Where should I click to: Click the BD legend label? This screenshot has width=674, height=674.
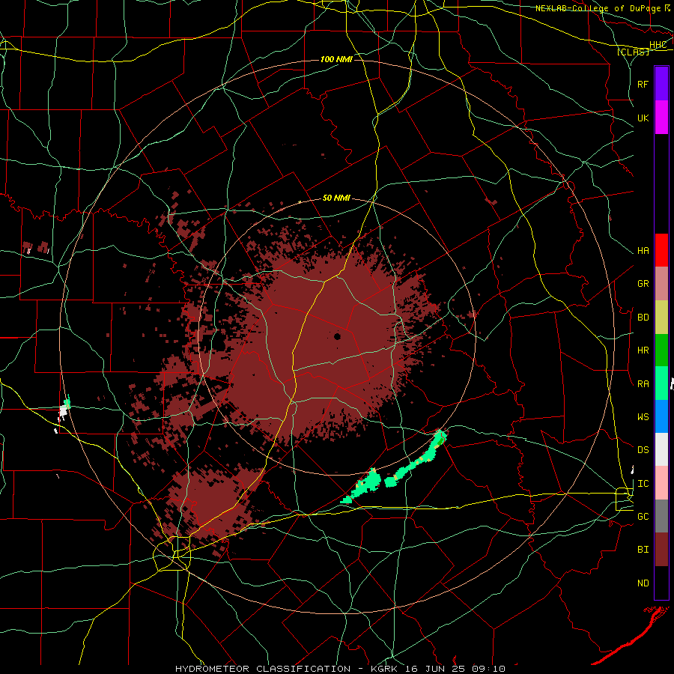click(x=643, y=318)
